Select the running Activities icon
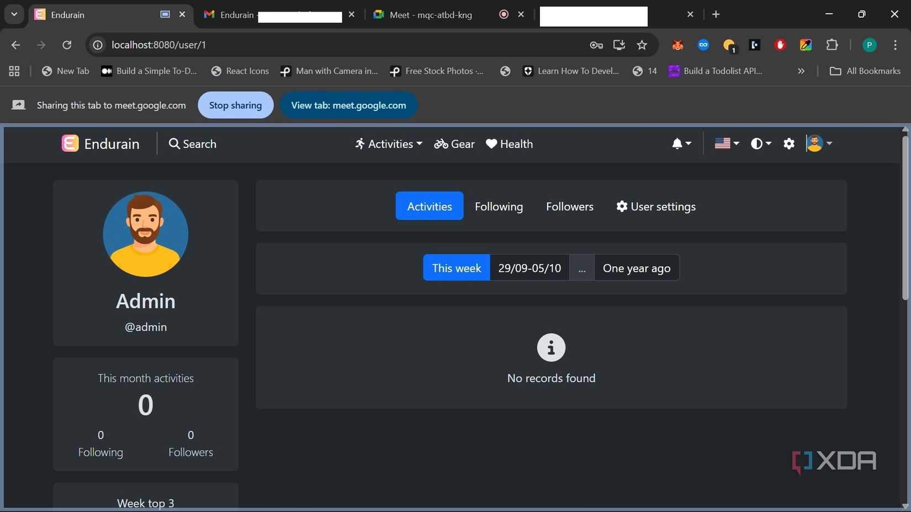 (359, 143)
